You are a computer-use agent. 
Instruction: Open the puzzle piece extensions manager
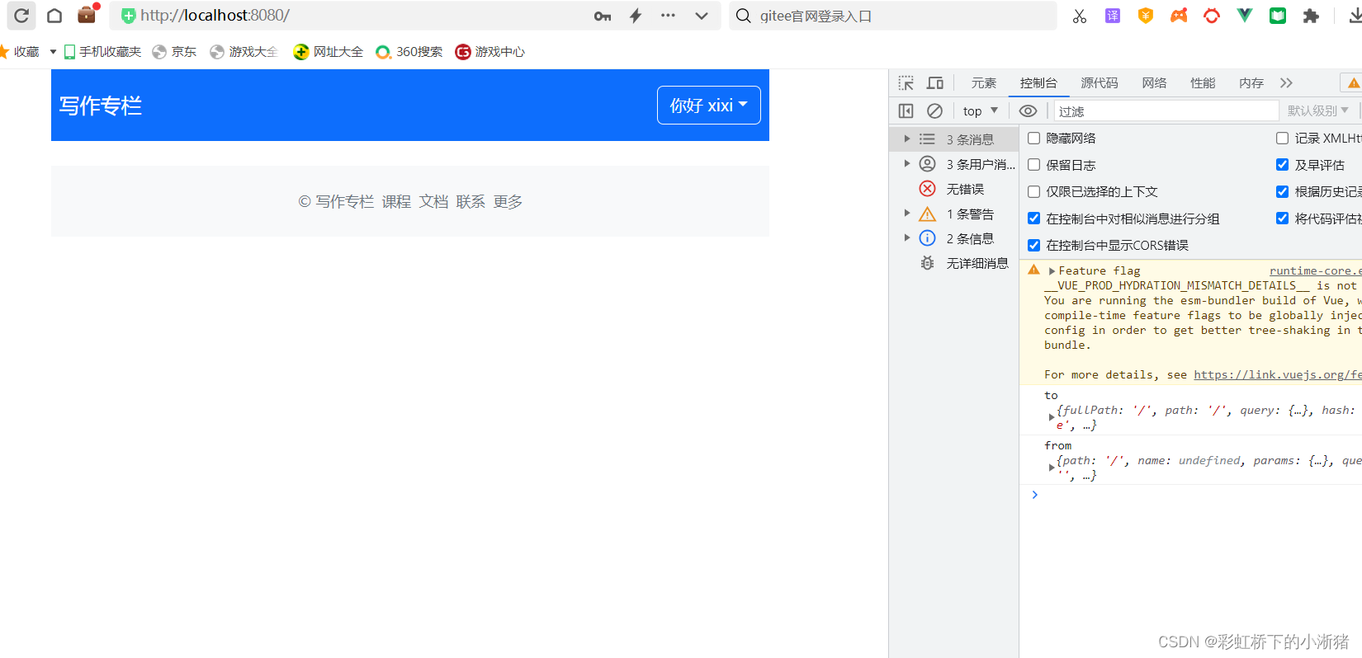pos(1311,16)
